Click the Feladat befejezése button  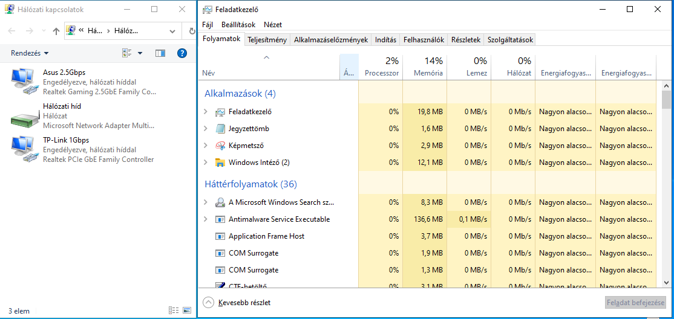coord(635,302)
